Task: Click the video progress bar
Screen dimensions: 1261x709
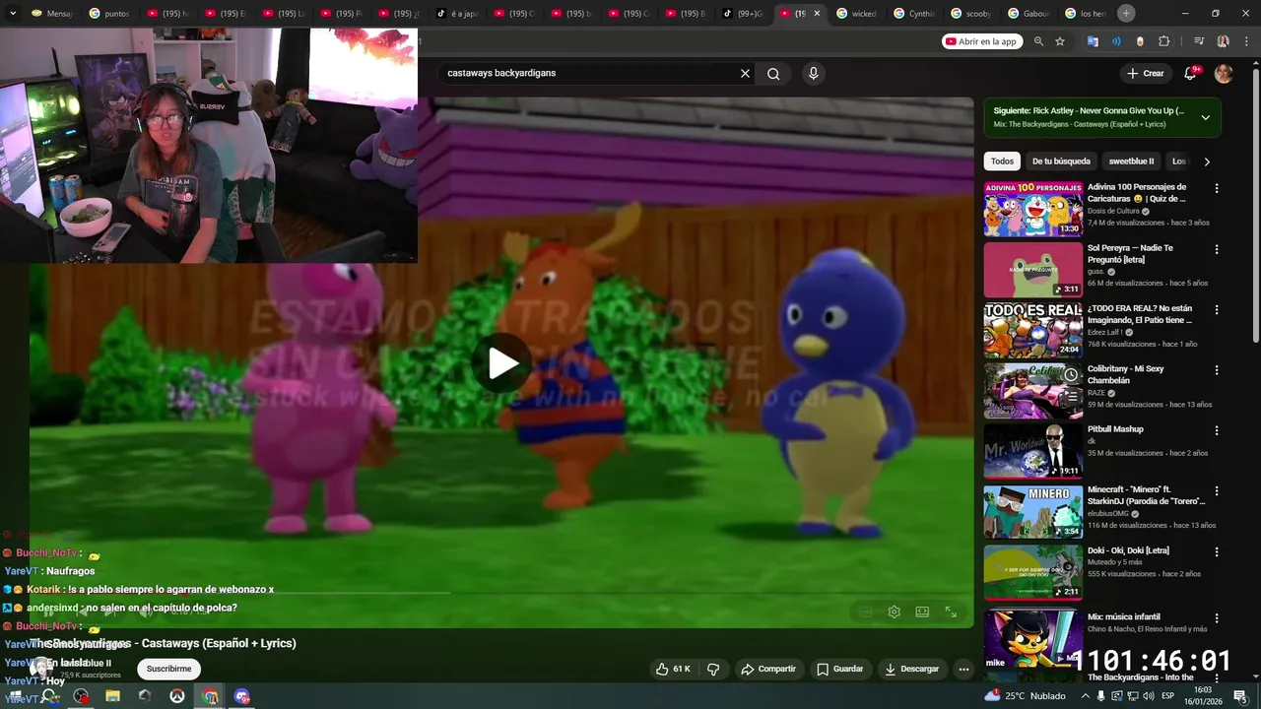Action: [501, 593]
